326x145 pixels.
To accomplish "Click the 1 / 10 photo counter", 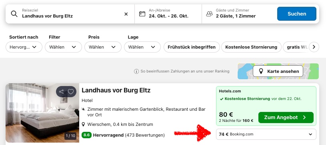I will (70, 136).
